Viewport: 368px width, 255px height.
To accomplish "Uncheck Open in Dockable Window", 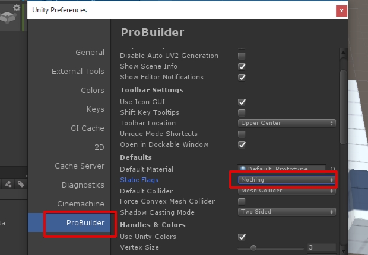I will tap(242, 144).
